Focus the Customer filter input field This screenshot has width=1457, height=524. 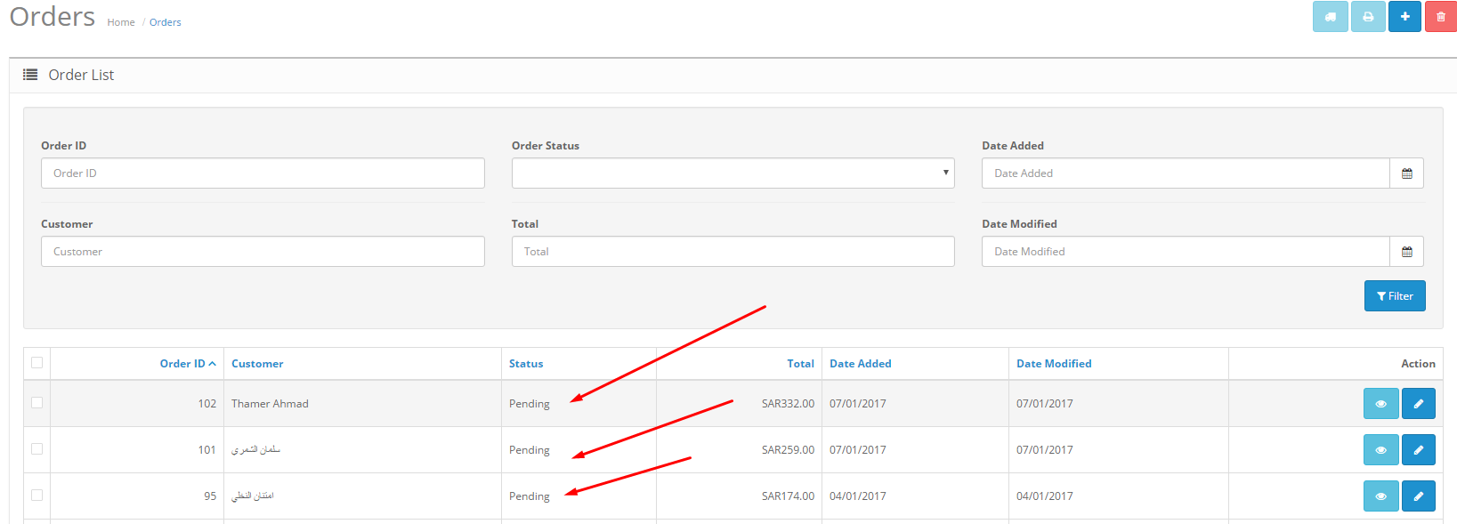263,252
